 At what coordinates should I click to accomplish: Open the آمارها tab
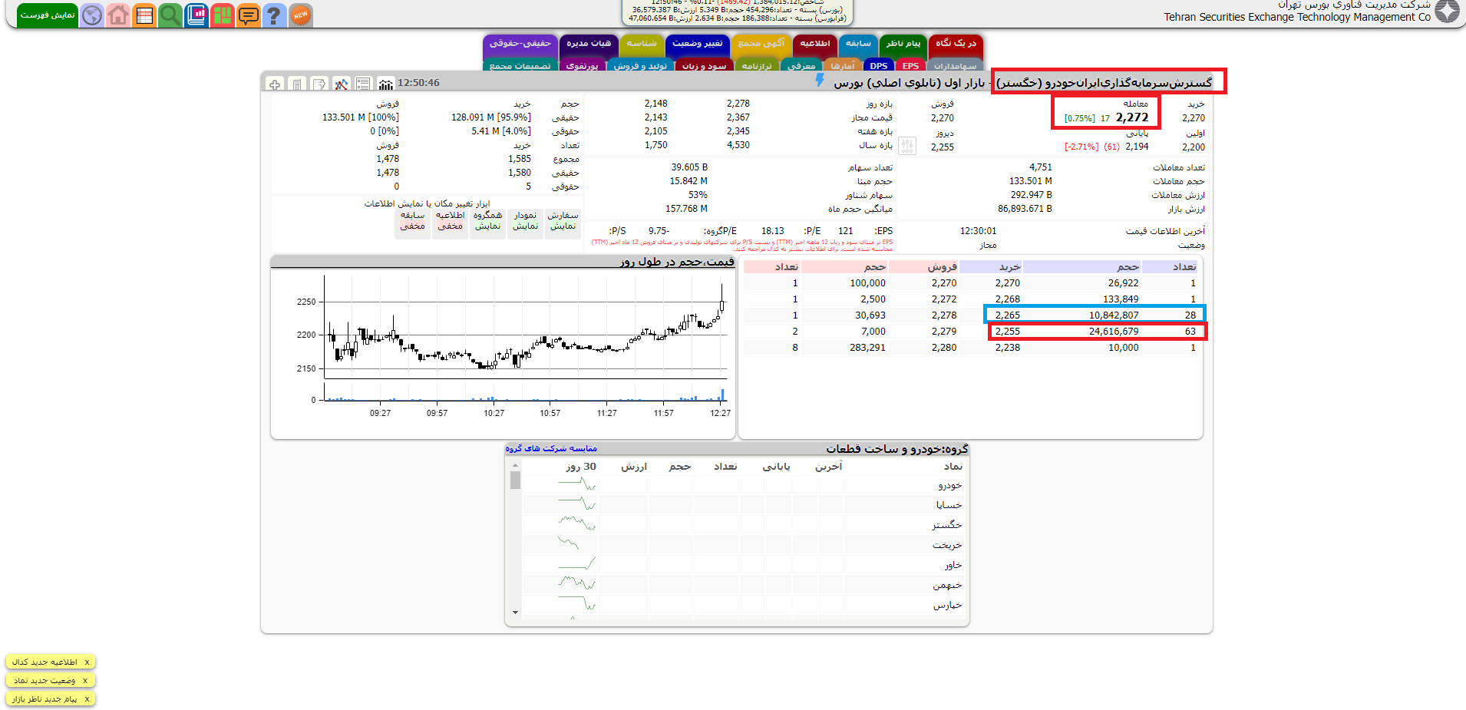(842, 66)
